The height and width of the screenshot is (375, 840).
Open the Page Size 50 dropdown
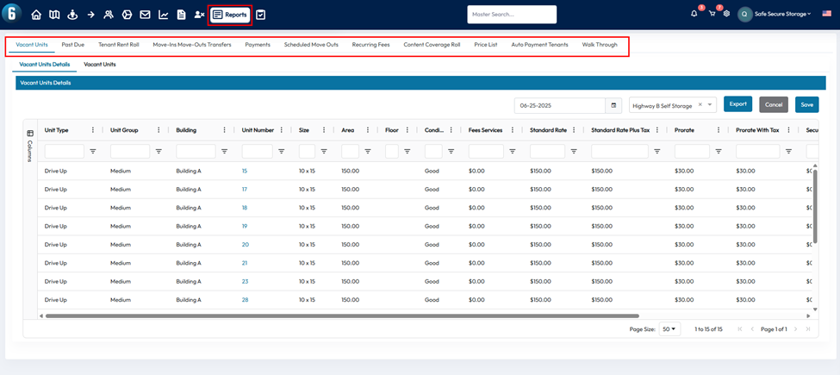coord(669,329)
